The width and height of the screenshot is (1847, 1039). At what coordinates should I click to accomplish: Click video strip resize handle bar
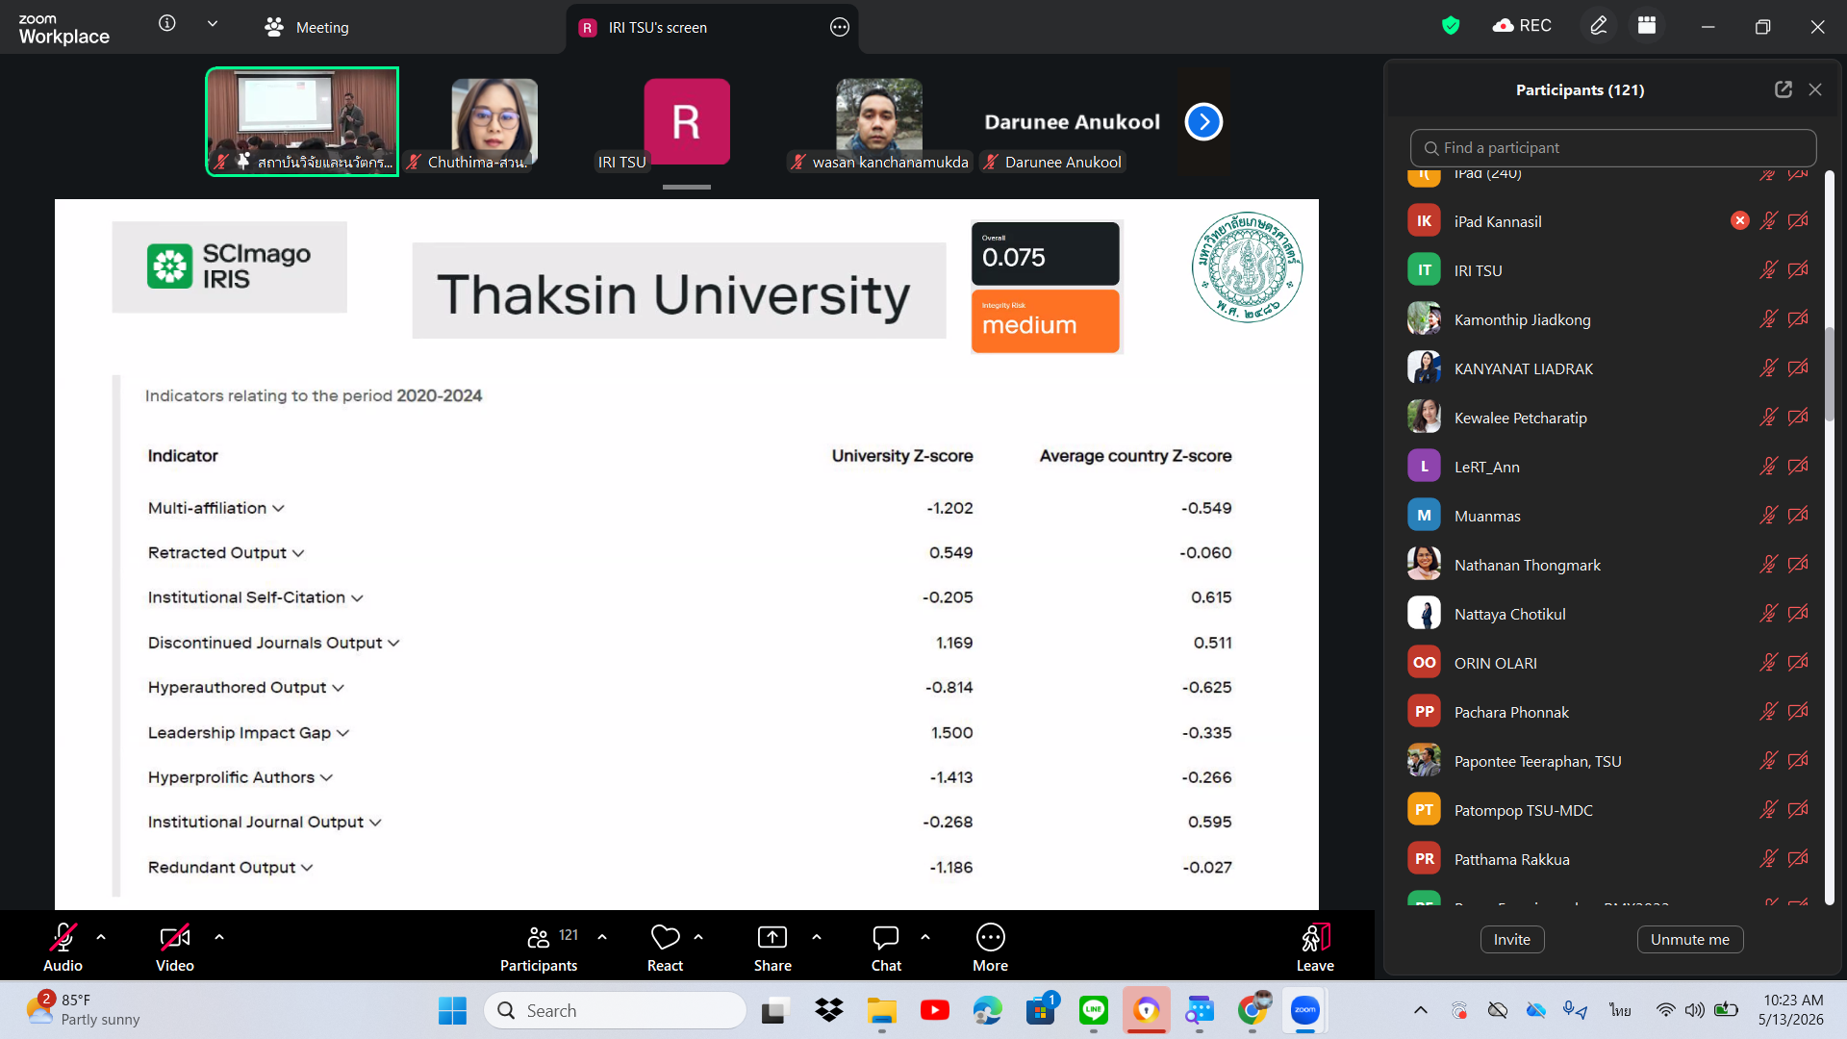point(686,187)
